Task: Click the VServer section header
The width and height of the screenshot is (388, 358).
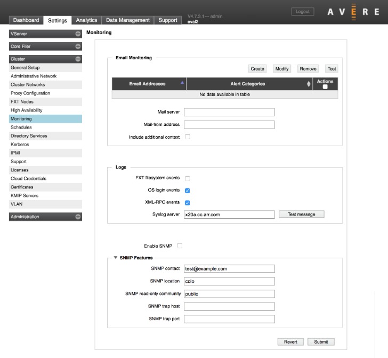Action: pyautogui.click(x=45, y=34)
